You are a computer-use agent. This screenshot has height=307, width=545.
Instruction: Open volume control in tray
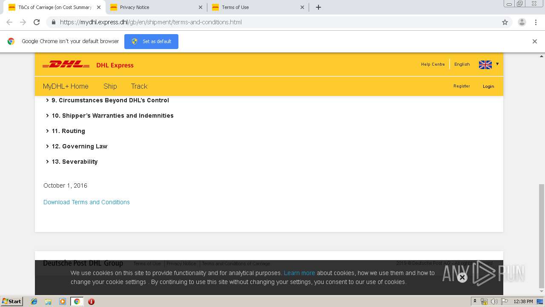pyautogui.click(x=494, y=301)
